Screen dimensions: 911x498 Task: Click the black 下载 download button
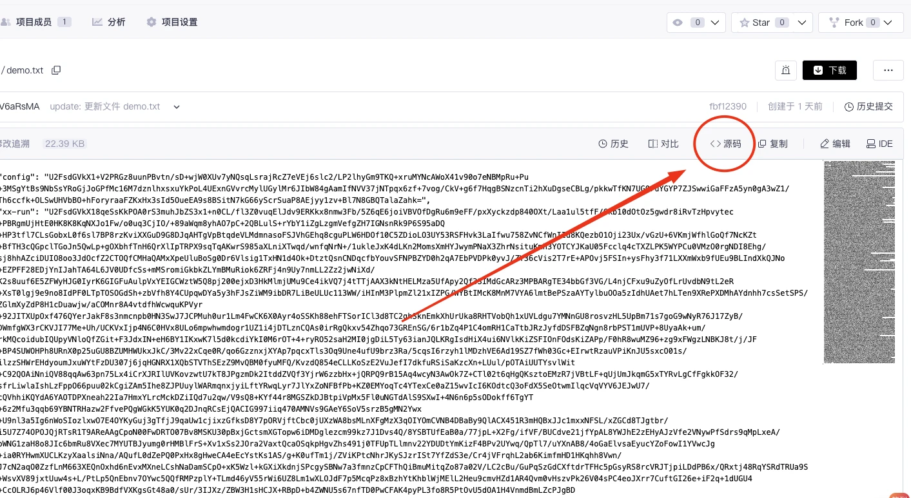[x=829, y=70]
